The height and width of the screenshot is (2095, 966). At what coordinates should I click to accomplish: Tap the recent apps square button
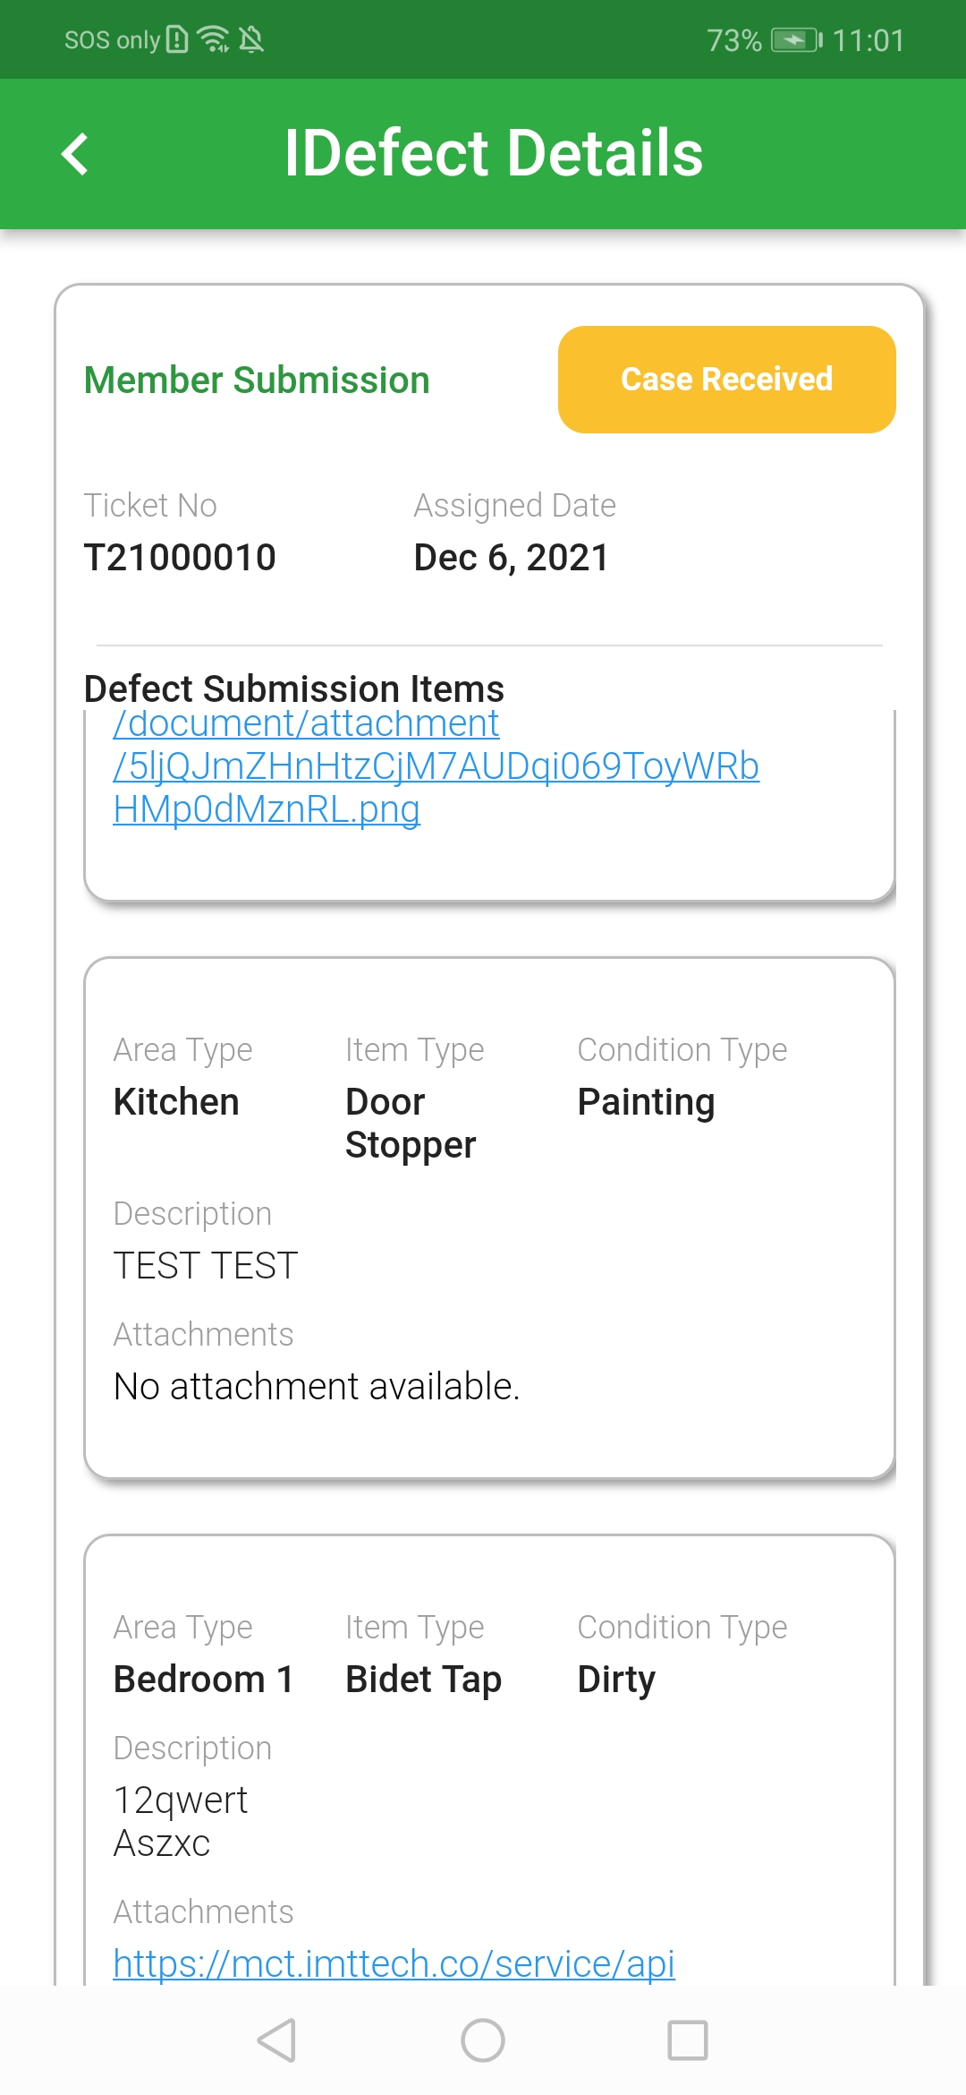click(x=688, y=2040)
